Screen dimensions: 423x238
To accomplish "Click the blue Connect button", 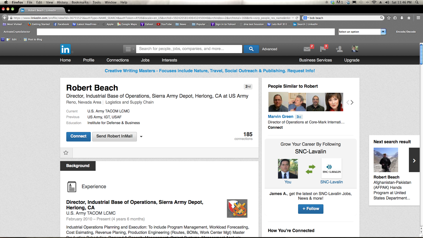I will [79, 136].
